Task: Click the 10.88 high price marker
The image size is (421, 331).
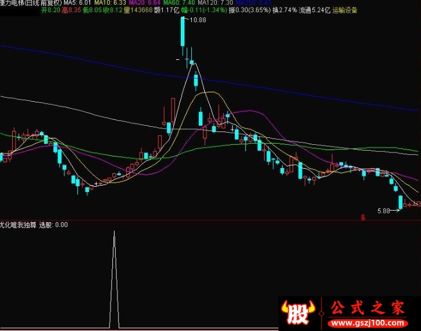Action: pyautogui.click(x=198, y=20)
